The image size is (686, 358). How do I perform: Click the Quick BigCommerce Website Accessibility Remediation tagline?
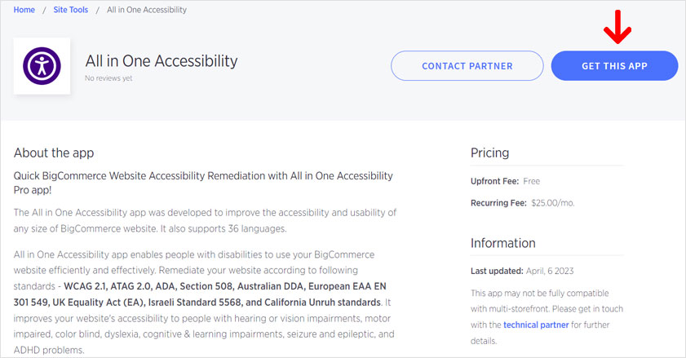[x=203, y=183]
